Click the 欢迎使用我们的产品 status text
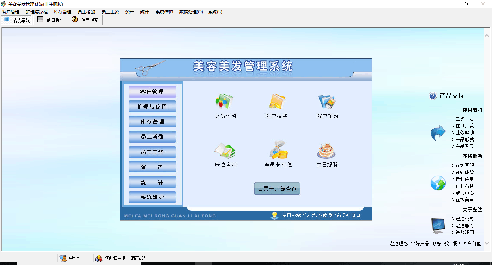 pyautogui.click(x=125, y=258)
